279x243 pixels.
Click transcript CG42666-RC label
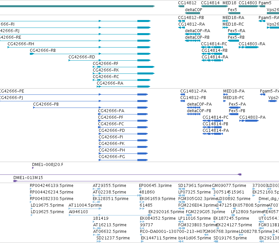106,77
